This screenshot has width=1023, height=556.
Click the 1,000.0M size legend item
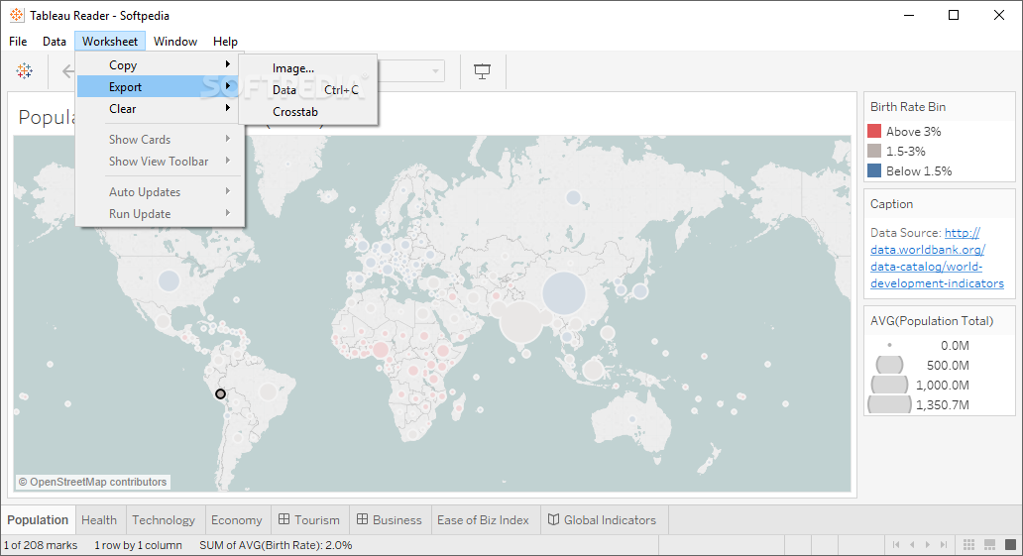[921, 385]
